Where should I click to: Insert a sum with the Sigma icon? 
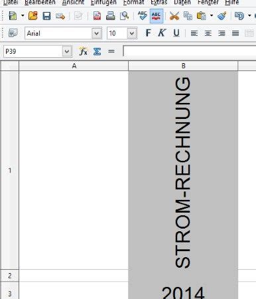[x=97, y=51]
